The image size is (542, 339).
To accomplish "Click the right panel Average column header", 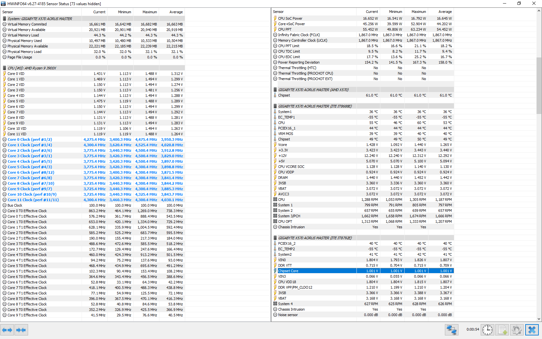I will [441, 12].
